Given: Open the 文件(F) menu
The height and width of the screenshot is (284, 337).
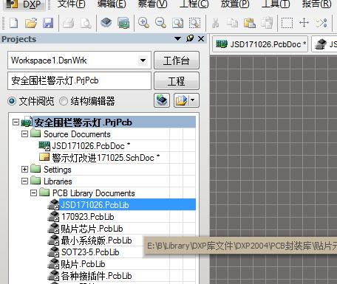Looking at the screenshot, I should click(72, 4).
